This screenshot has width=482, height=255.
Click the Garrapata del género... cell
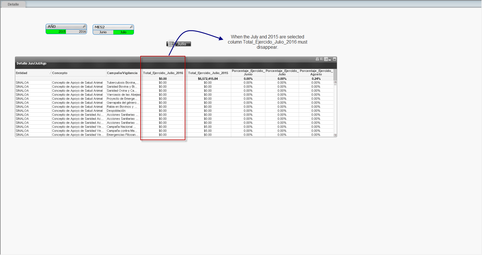pos(123,103)
